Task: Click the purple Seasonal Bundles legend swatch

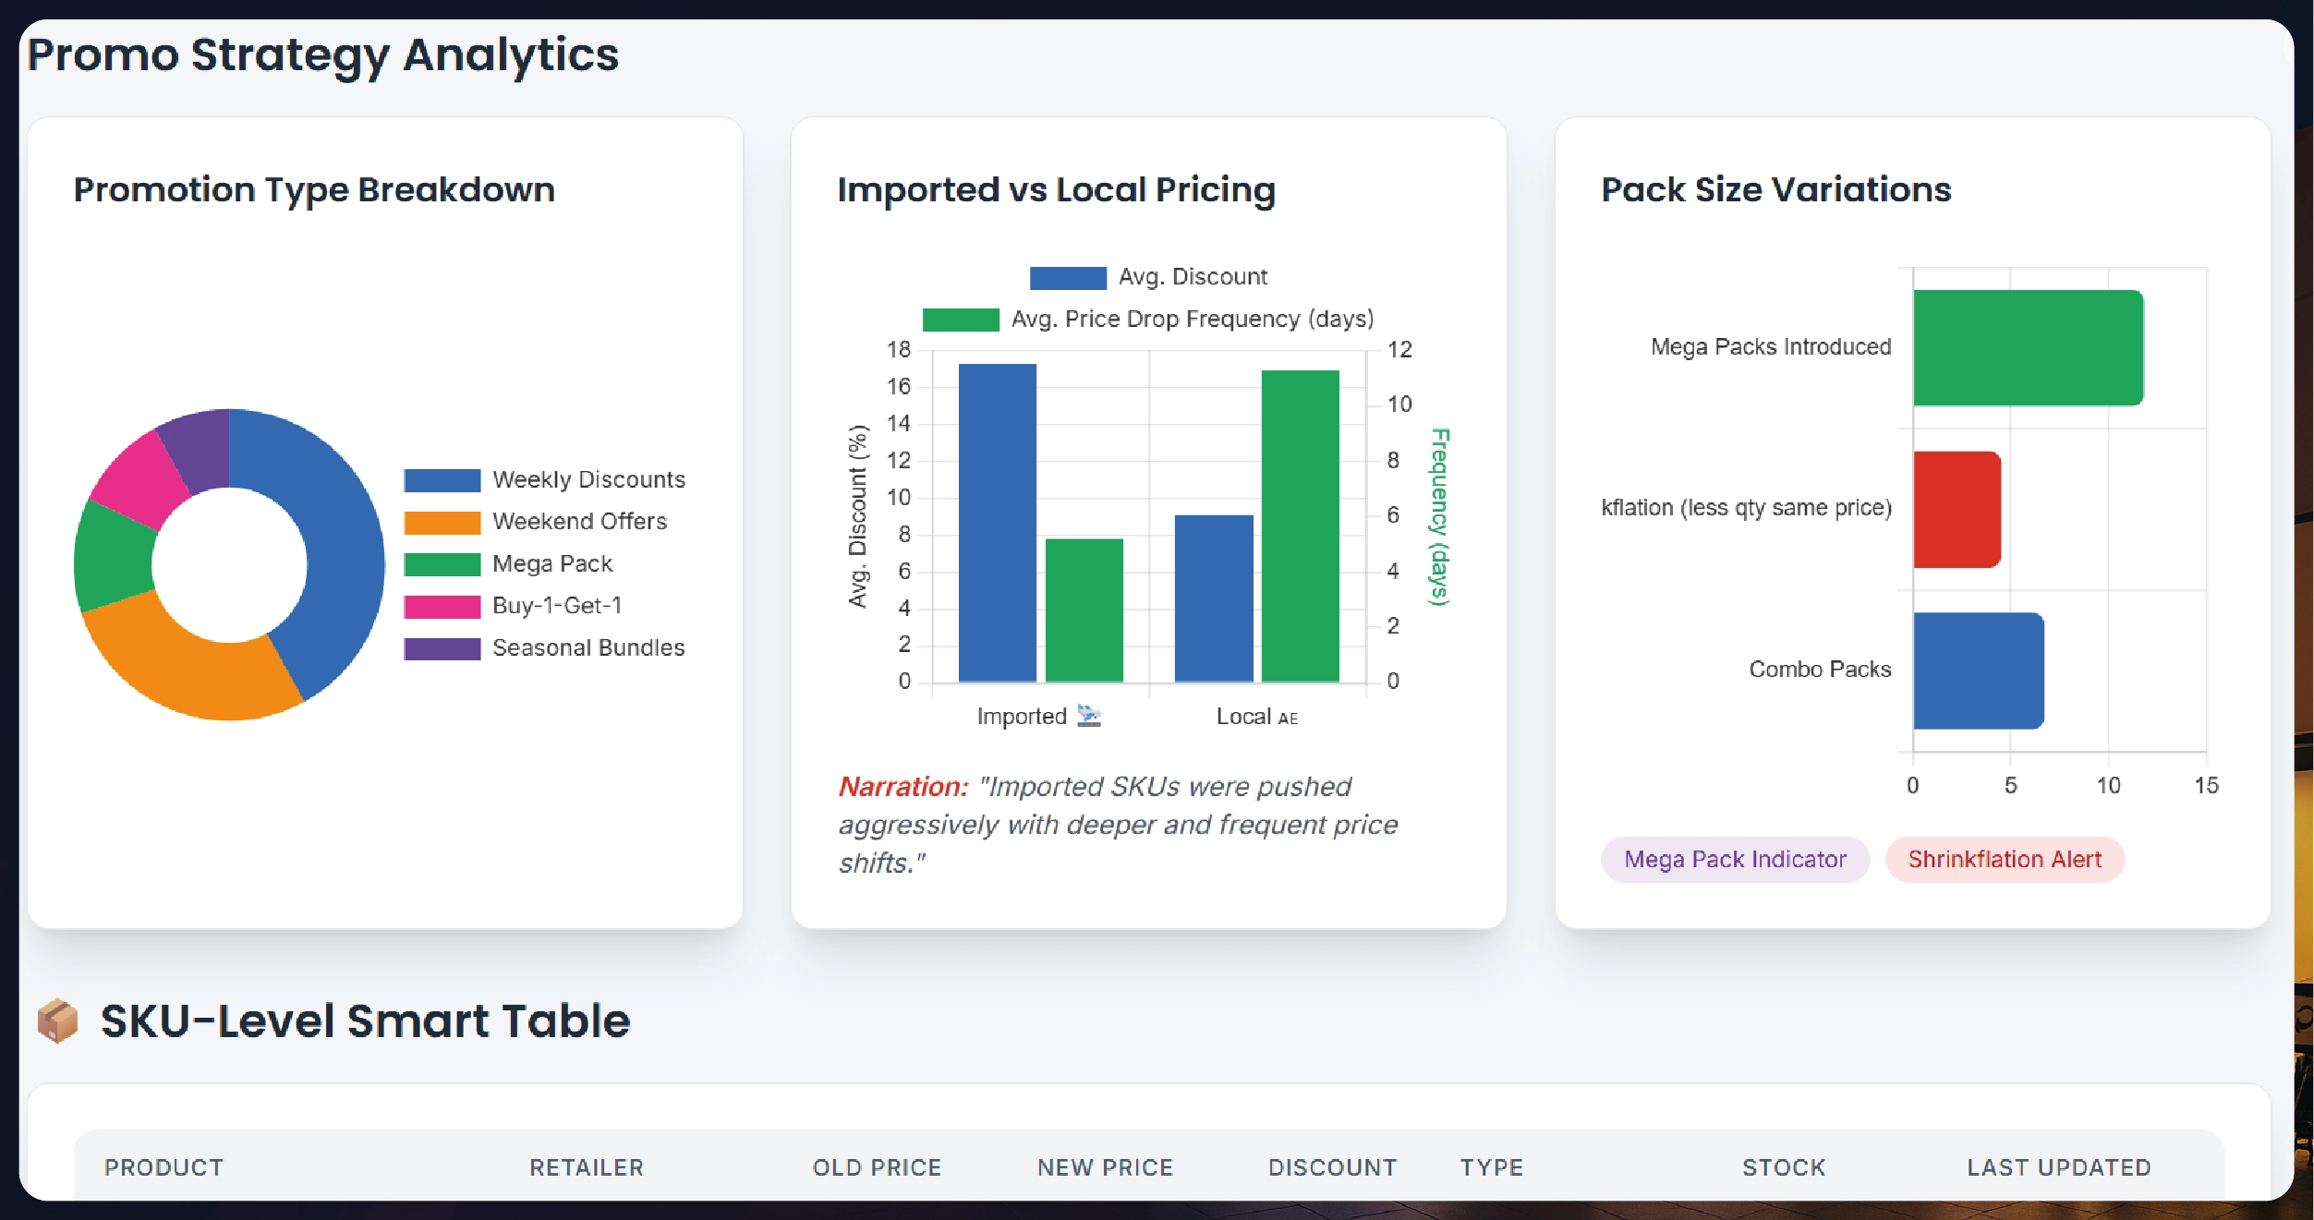Action: [442, 647]
